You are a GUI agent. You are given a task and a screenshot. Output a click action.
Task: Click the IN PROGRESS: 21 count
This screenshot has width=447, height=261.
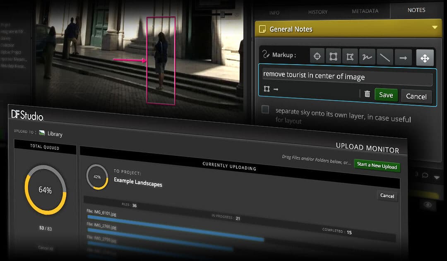point(226,217)
